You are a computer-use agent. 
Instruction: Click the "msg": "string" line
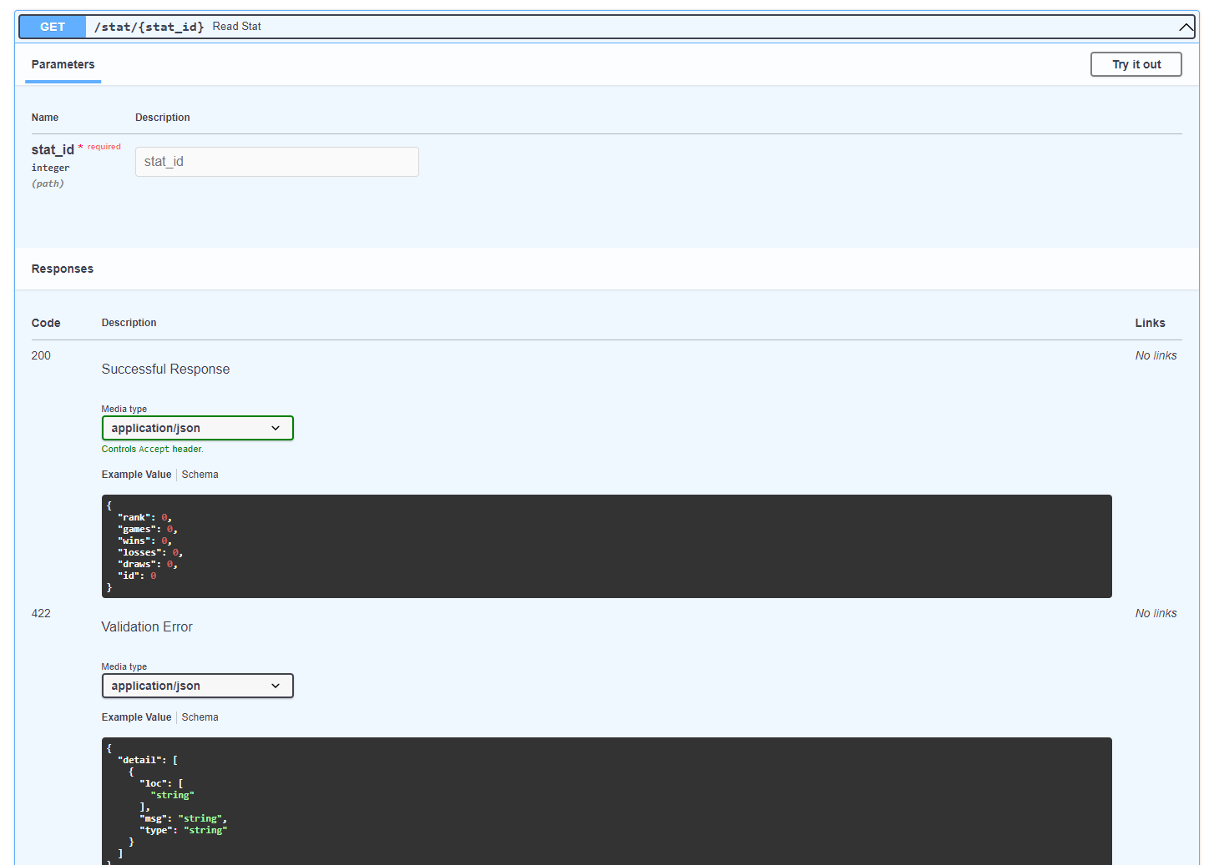[183, 818]
